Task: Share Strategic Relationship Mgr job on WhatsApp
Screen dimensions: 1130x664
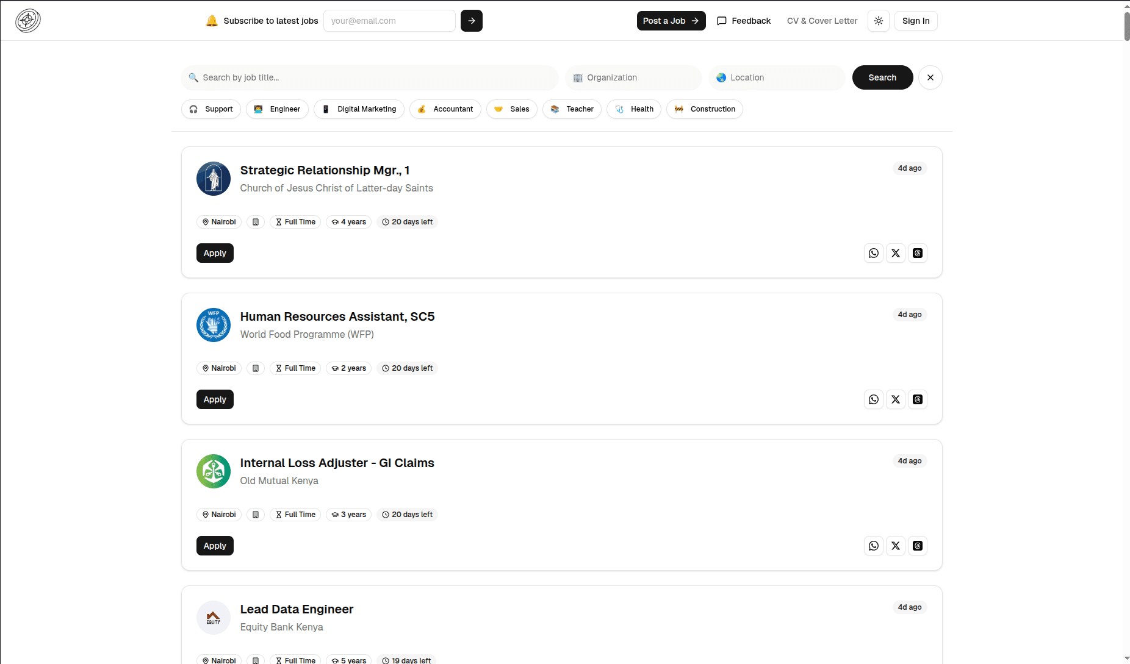Action: (x=874, y=253)
